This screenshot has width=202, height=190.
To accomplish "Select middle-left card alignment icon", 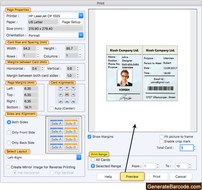I will click(61, 94).
